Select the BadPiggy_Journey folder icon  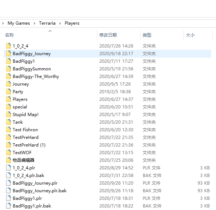(x=9, y=54)
